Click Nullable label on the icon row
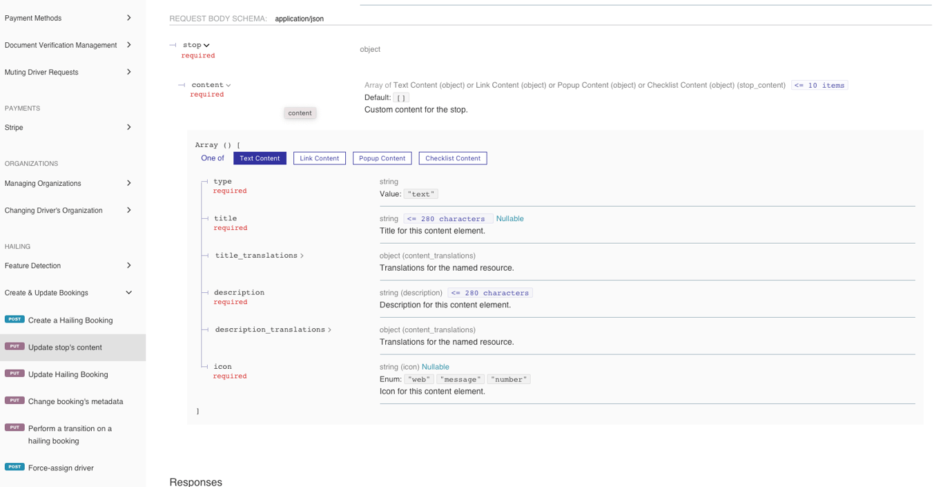This screenshot has height=487, width=943. [x=436, y=367]
